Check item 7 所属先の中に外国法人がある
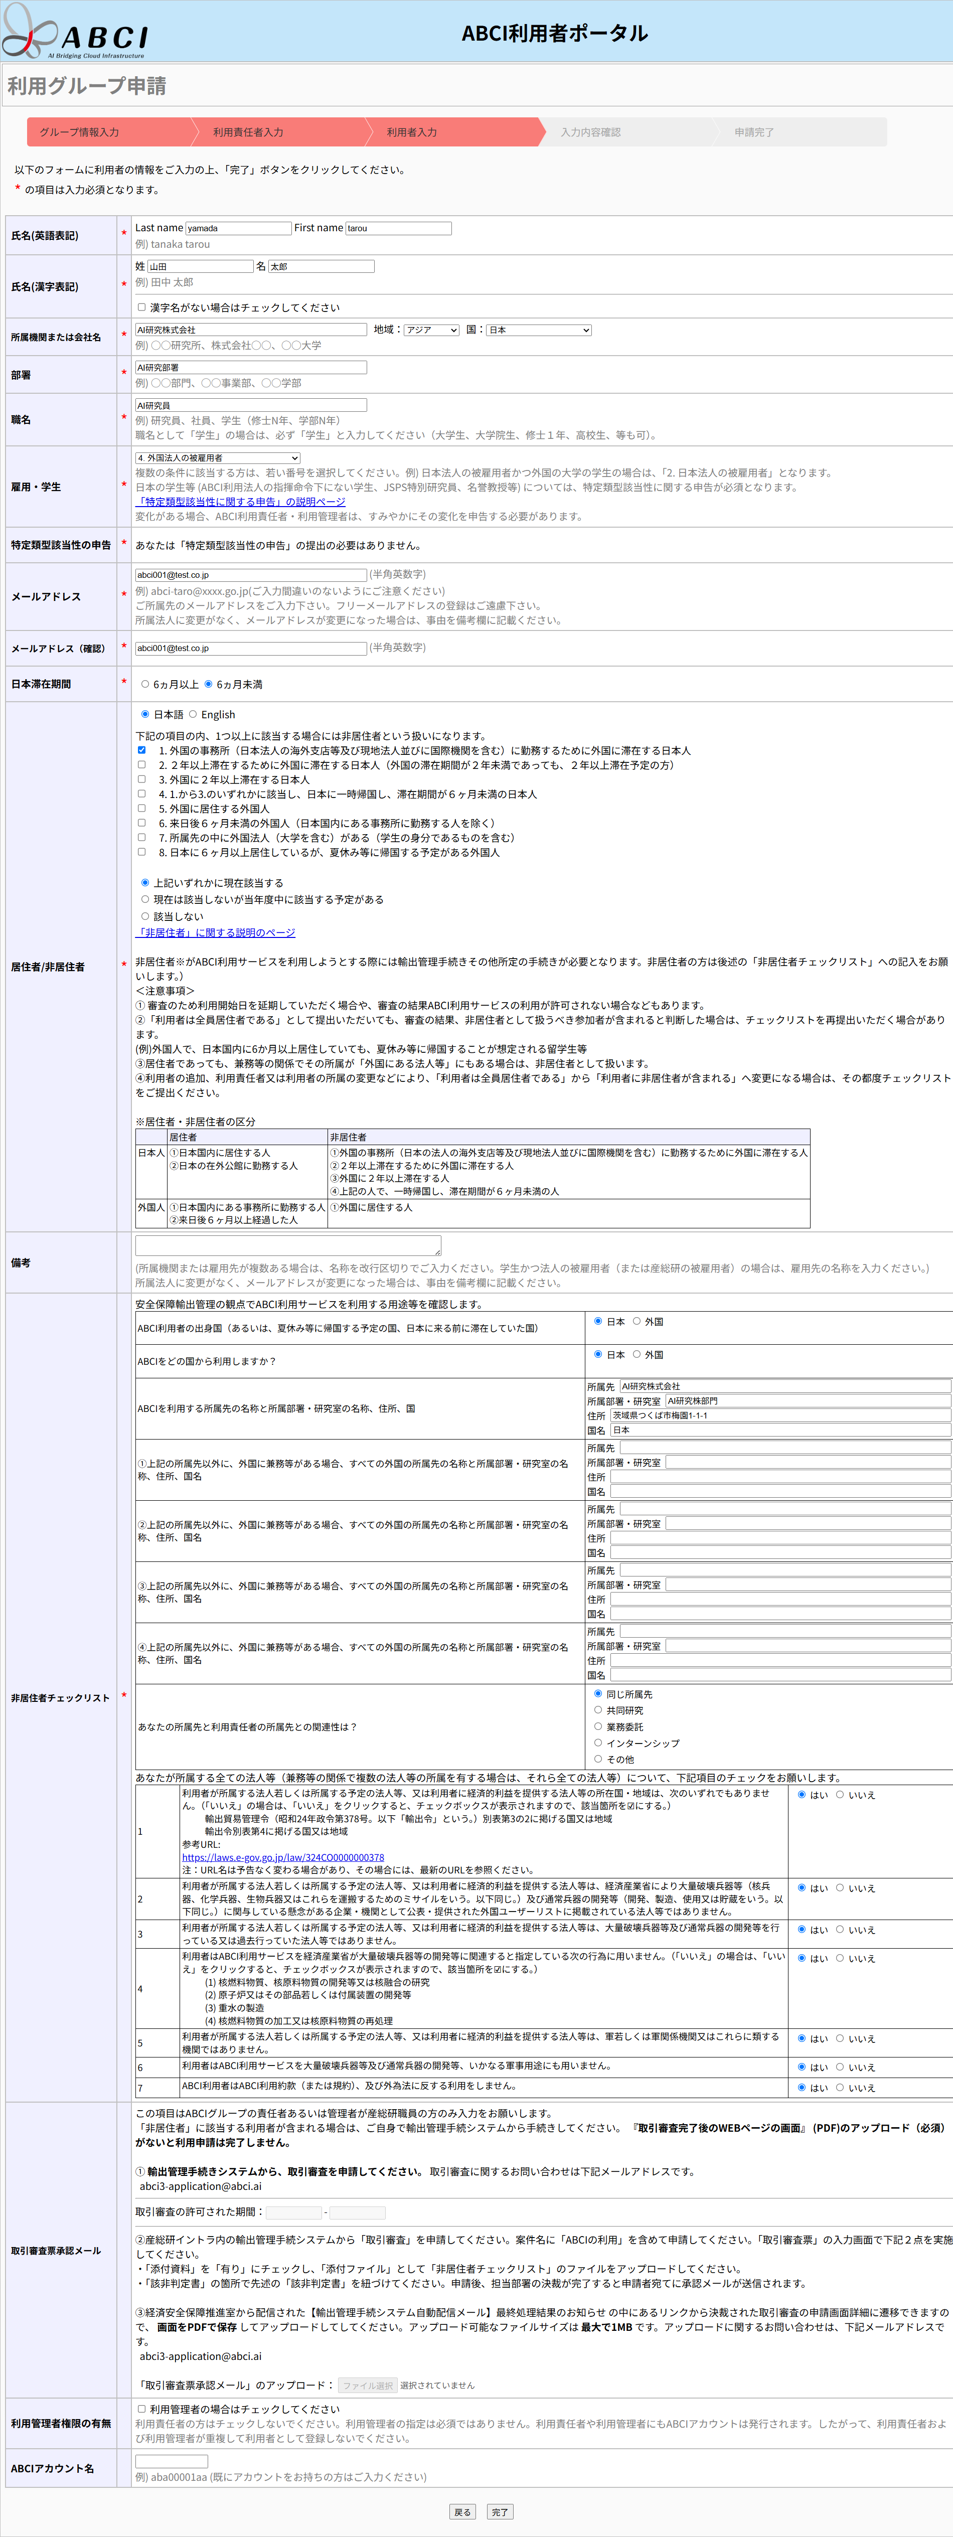953x2537 pixels. point(142,837)
